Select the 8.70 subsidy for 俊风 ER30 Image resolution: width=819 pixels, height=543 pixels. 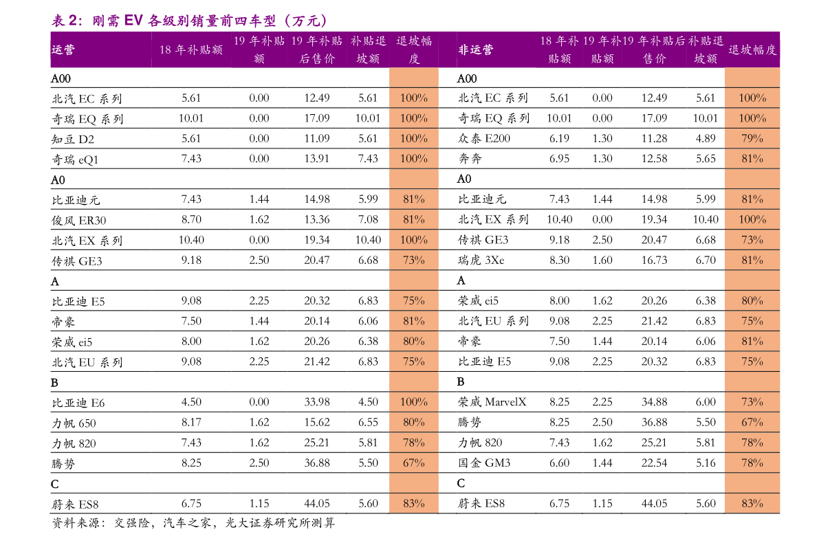(191, 220)
